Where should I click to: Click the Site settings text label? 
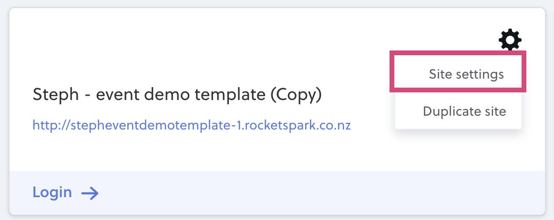466,74
